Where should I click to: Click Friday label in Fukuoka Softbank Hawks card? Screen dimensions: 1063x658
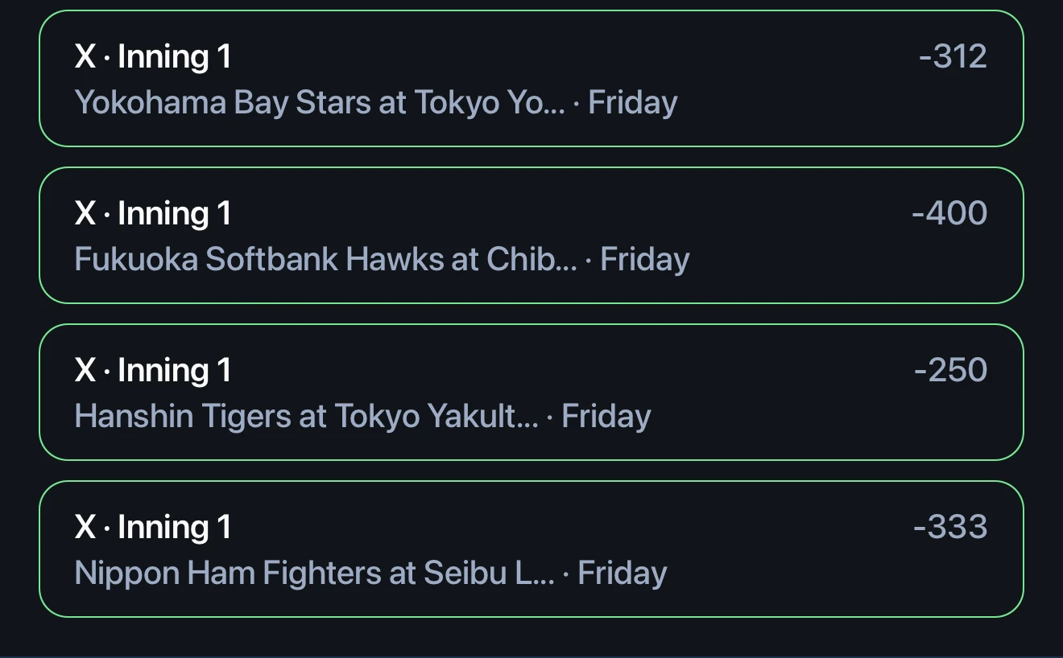[645, 260]
